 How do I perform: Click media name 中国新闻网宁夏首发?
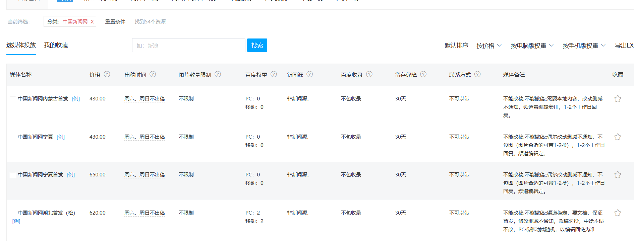[x=40, y=175]
